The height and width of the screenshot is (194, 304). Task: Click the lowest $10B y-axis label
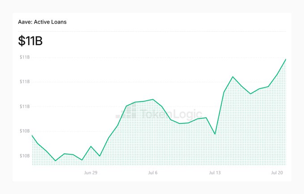point(25,156)
